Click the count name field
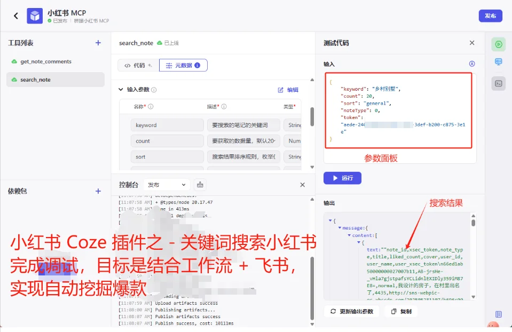Viewport: 512px width, 332px height. pos(167,141)
